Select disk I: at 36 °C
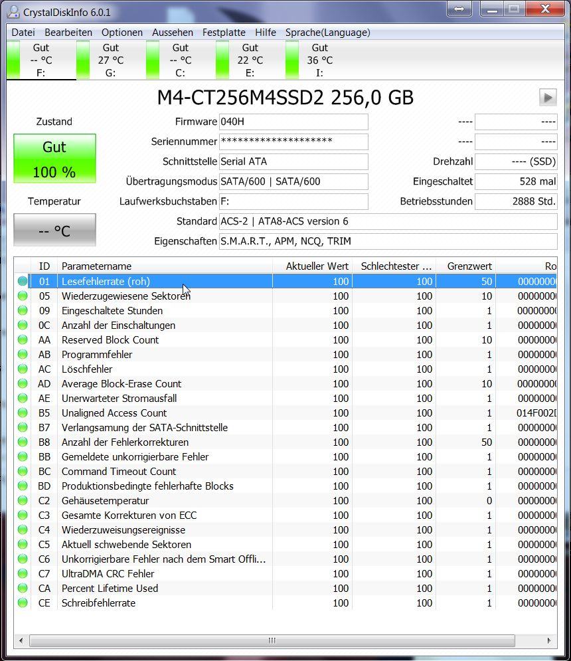This screenshot has height=661, width=571. 319,60
